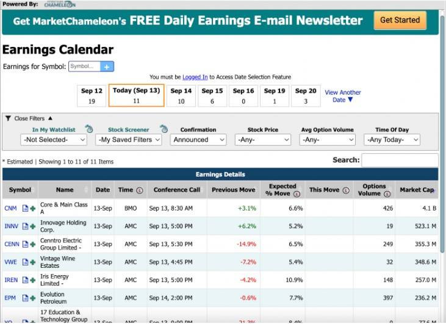
Task: Add CENN to watchlist plus icon
Action: pos(33,244)
